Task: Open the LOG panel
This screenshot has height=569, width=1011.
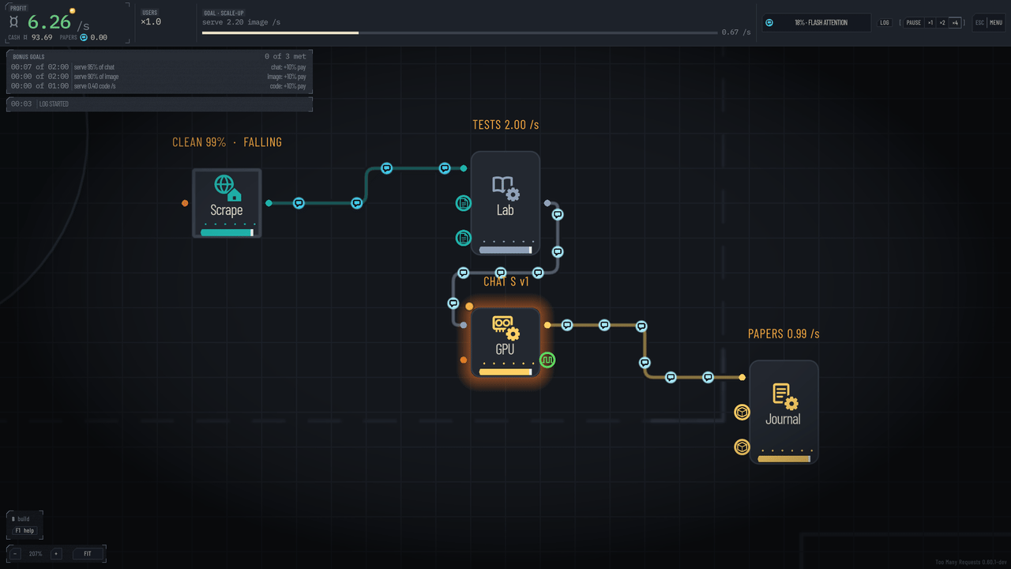Action: (885, 23)
